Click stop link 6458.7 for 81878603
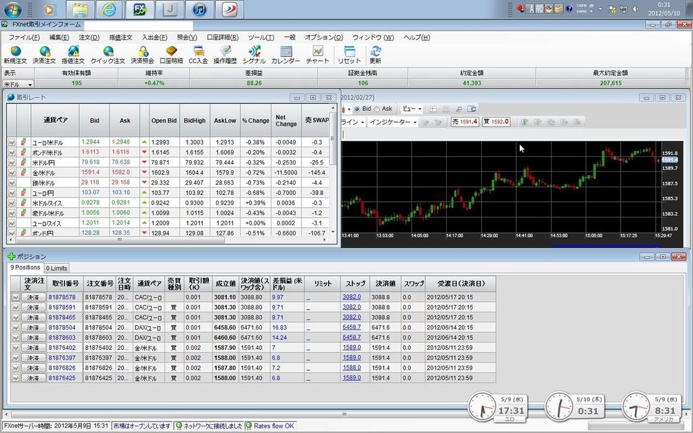Viewport: 693px width, 433px height. (352, 337)
